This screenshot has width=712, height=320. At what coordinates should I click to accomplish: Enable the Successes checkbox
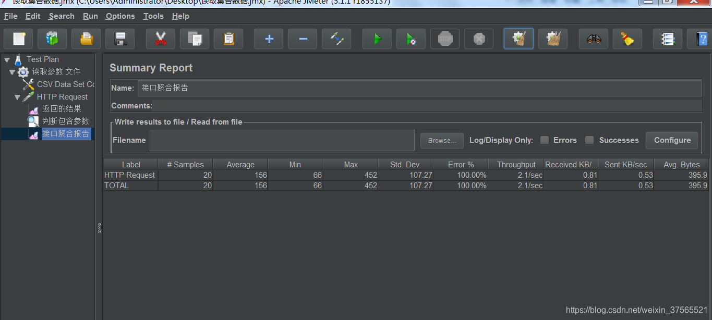(589, 140)
